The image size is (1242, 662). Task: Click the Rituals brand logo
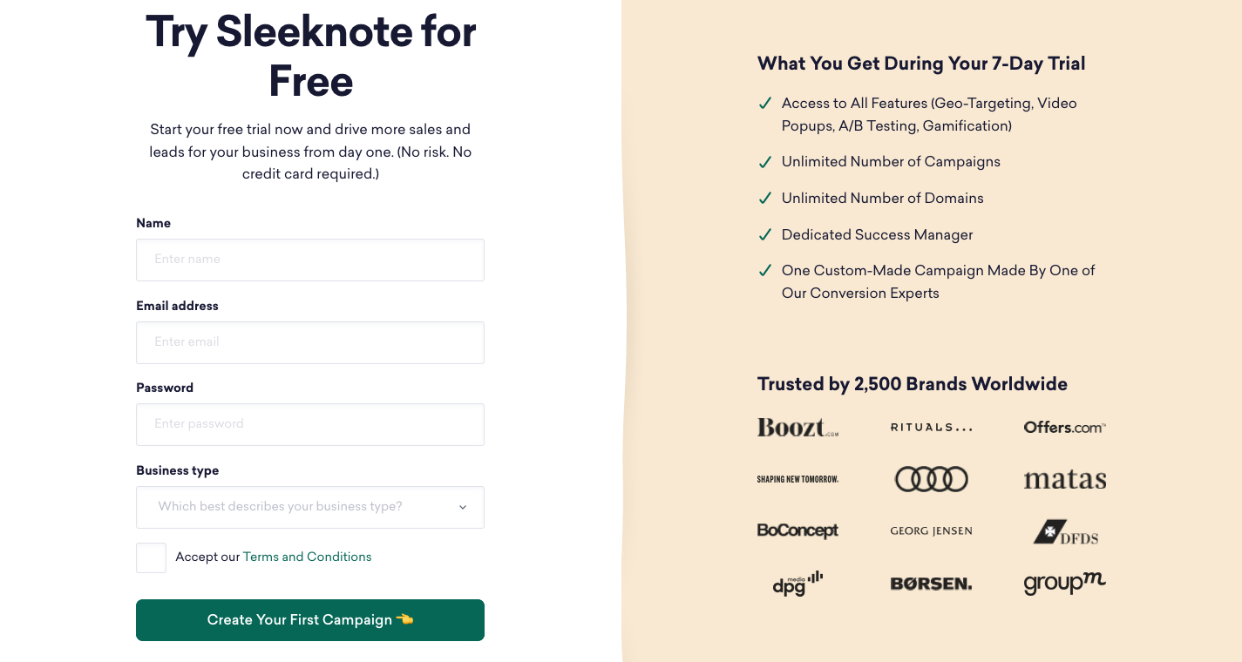coord(931,428)
